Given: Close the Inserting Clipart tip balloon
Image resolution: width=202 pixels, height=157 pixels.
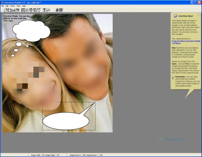Looking at the screenshot, I should click(x=198, y=14).
